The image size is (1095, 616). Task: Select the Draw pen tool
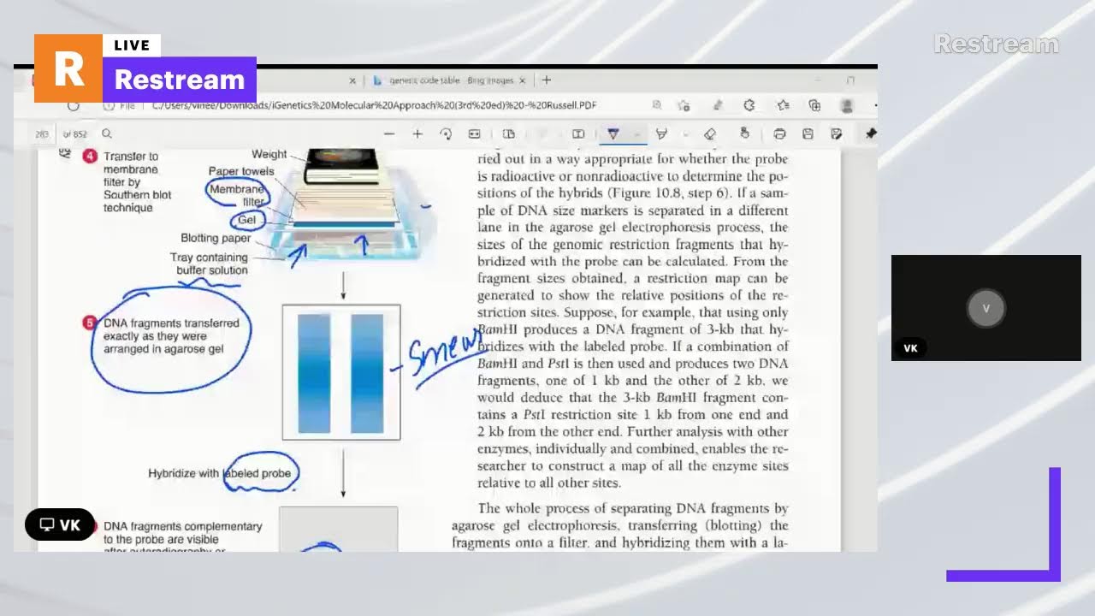(613, 133)
